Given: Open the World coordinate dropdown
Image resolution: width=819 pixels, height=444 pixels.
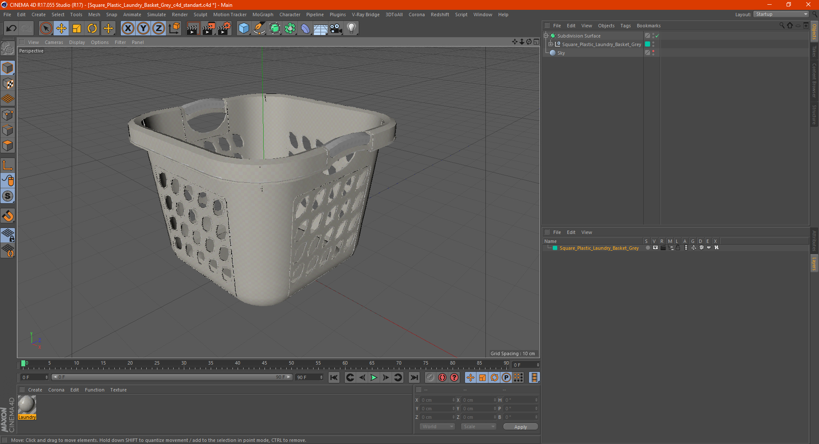Looking at the screenshot, I should [x=437, y=426].
